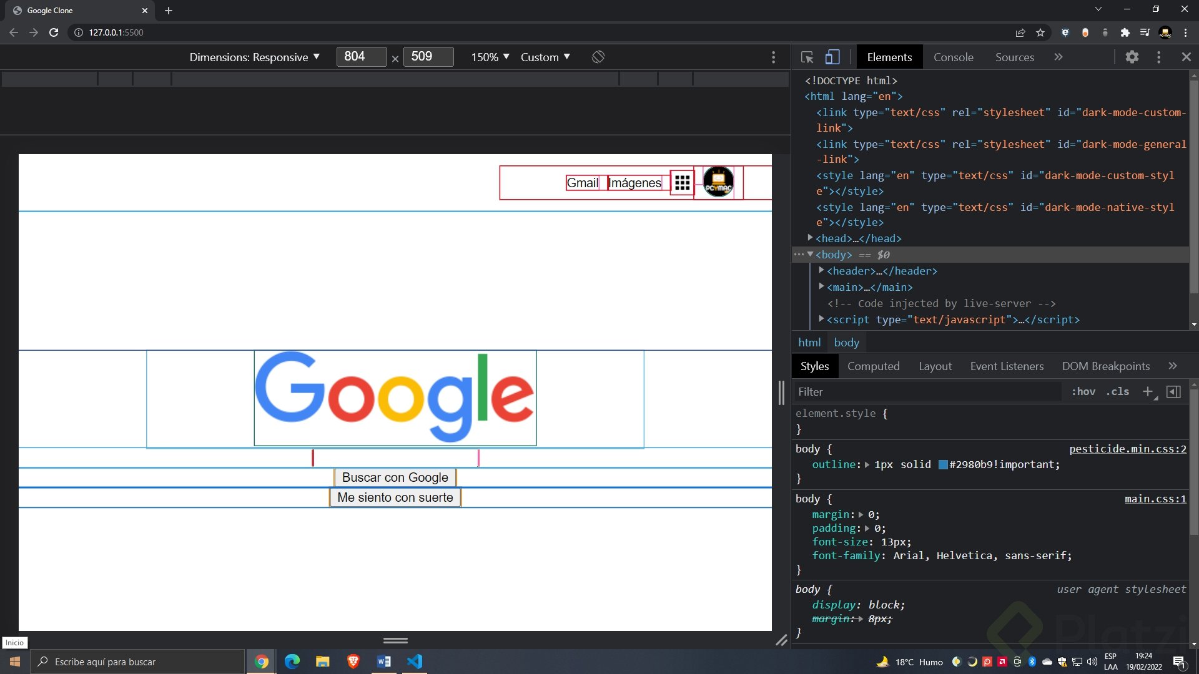The height and width of the screenshot is (674, 1199).
Task: Open DevTools settings gear
Action: pyautogui.click(x=1132, y=57)
